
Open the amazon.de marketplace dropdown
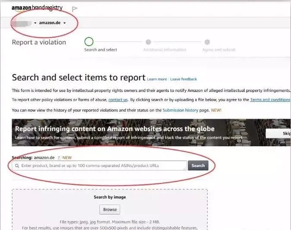52,23
